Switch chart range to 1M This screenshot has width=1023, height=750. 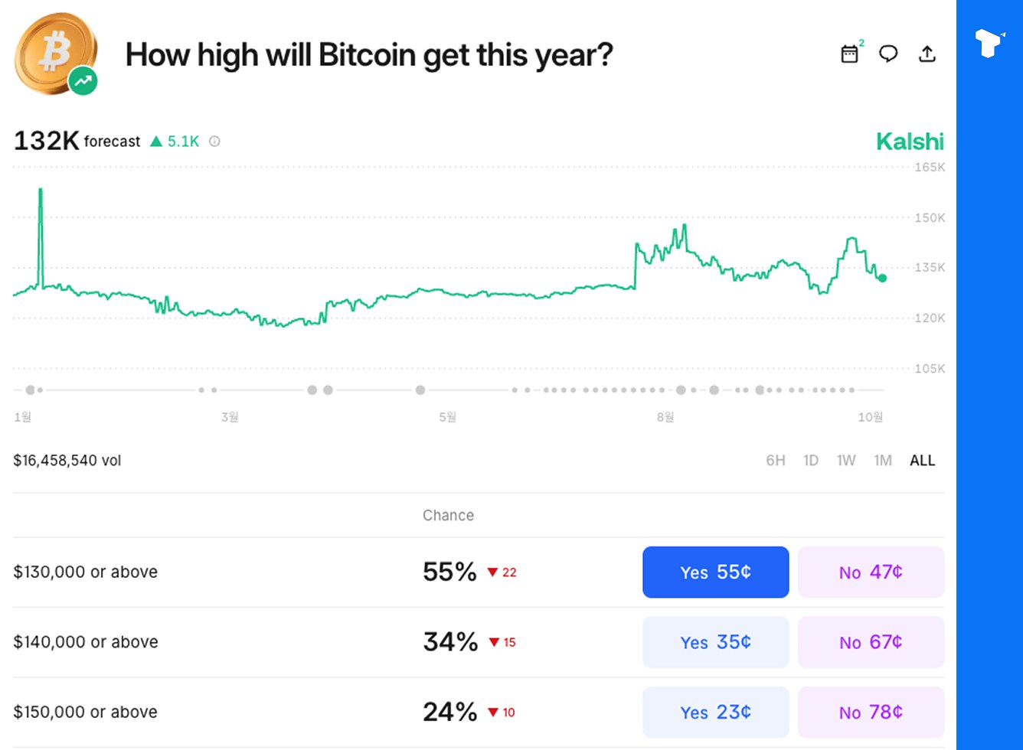pyautogui.click(x=883, y=460)
